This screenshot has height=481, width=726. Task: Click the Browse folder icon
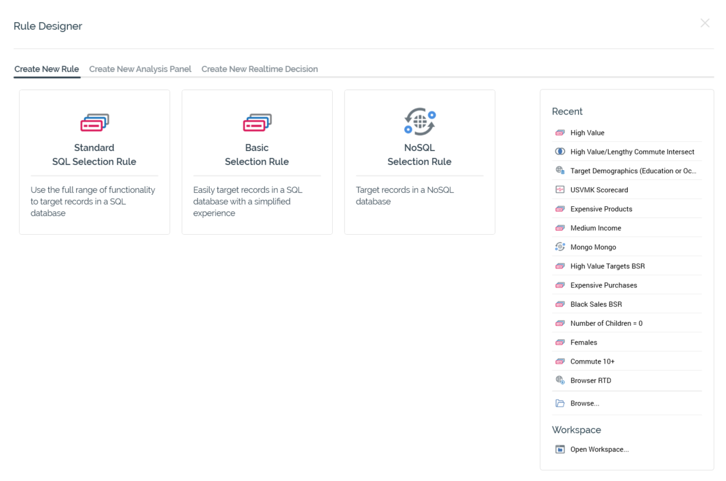pos(560,403)
